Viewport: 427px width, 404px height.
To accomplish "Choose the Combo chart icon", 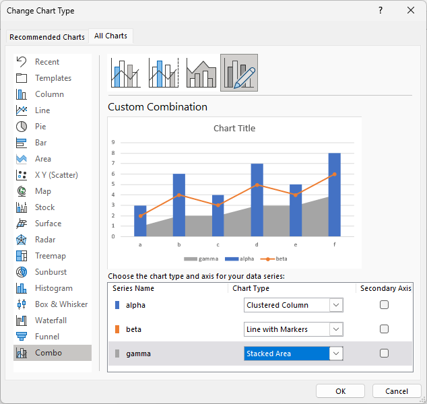I will click(22, 353).
